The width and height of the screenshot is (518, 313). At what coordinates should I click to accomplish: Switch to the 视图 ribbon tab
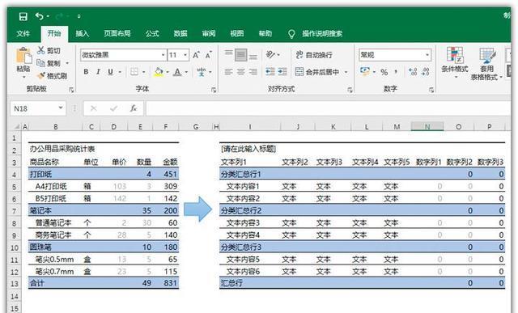click(x=237, y=33)
